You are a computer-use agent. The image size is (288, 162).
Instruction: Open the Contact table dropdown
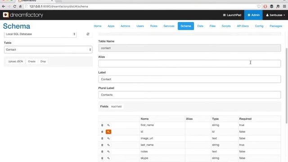pyautogui.click(x=48, y=49)
